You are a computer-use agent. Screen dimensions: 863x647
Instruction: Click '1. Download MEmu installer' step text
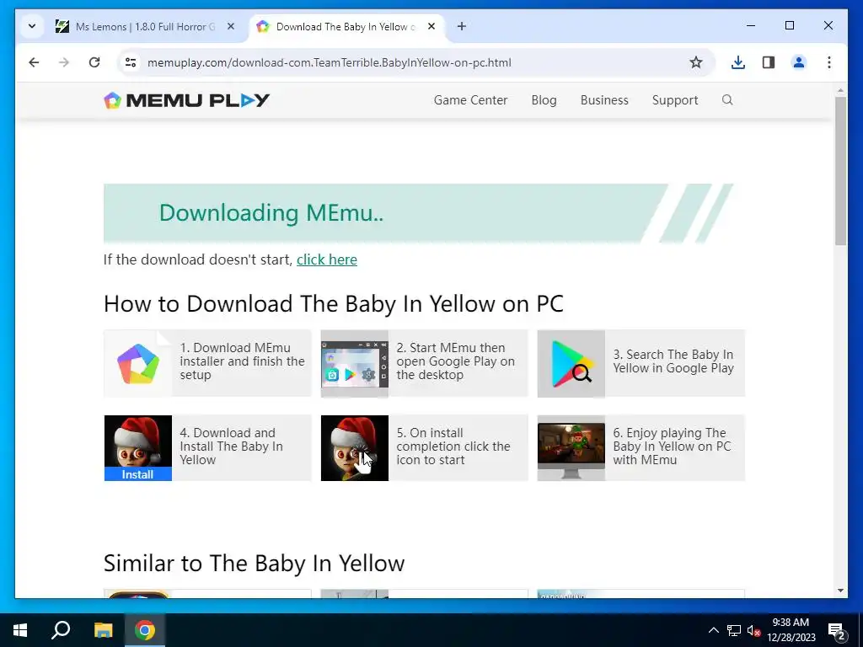click(242, 361)
